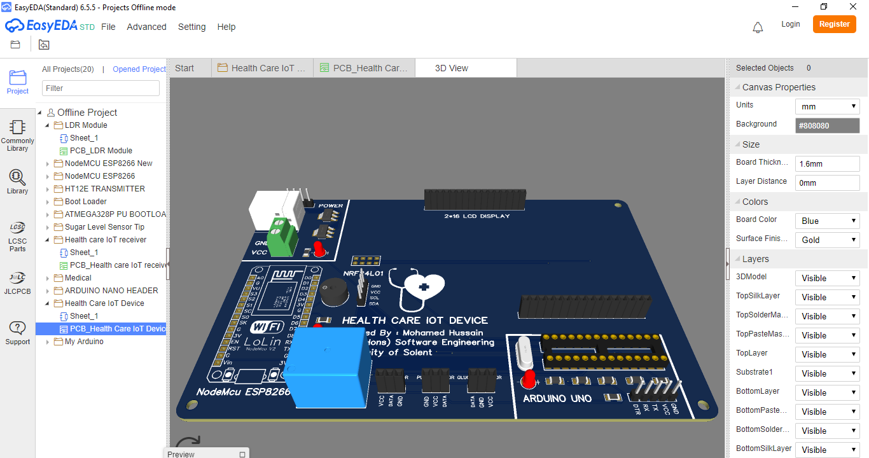Collapse the LDR Module folder
Viewport: 869px width, 458px height.
click(x=48, y=125)
